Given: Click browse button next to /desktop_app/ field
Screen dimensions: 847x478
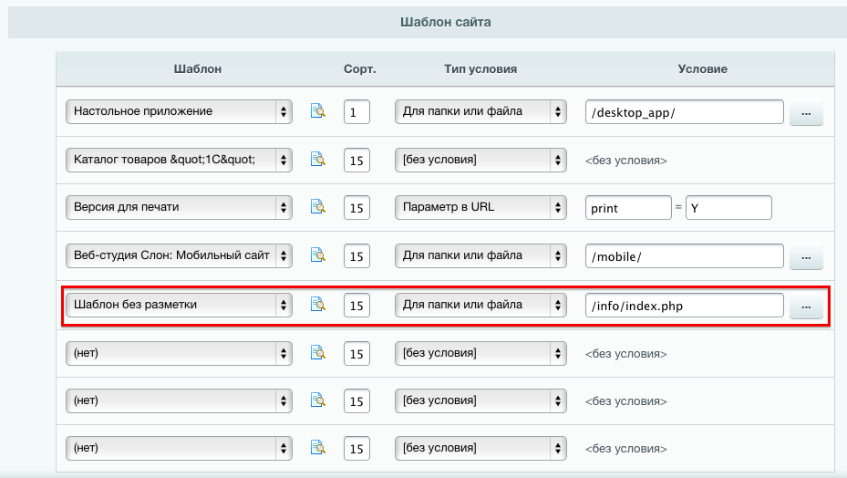Looking at the screenshot, I should [805, 112].
